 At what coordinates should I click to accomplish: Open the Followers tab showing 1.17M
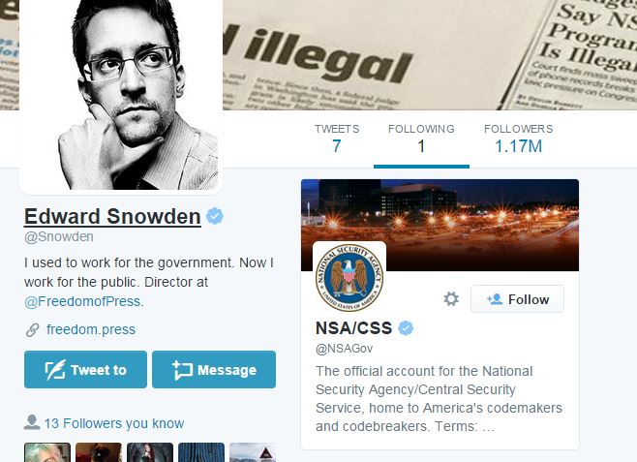[x=518, y=139]
